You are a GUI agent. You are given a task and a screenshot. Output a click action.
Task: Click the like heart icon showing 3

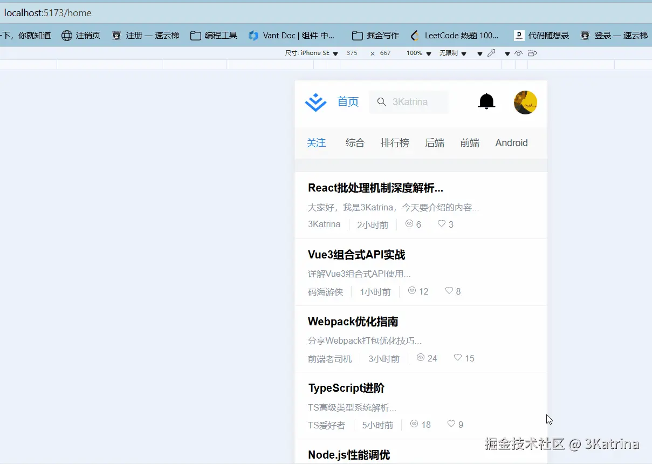pos(441,223)
